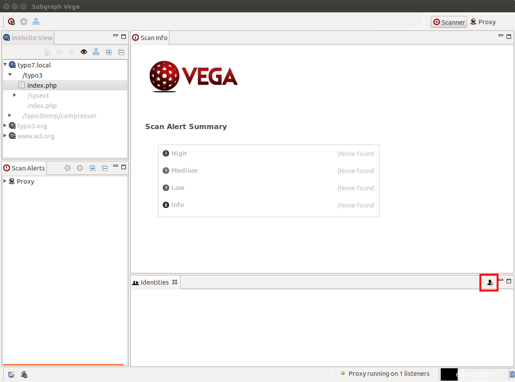Expand the Proxy node in Scan Alerts
515x382 pixels.
point(5,181)
